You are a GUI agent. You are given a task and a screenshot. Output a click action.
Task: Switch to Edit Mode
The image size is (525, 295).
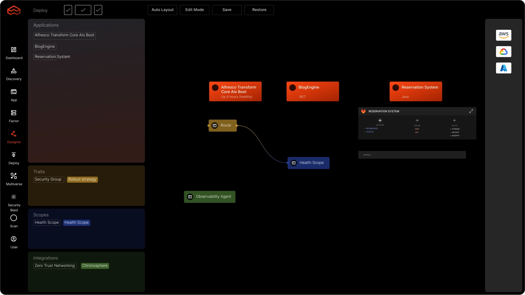[195, 10]
